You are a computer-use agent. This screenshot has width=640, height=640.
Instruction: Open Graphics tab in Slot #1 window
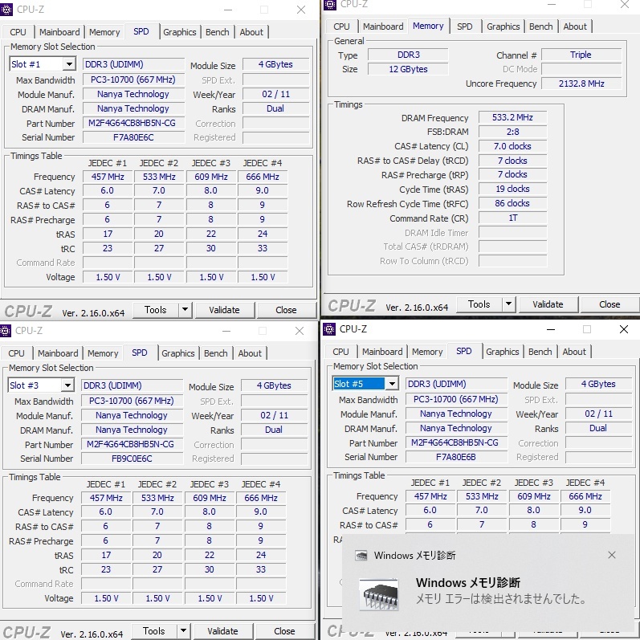(x=180, y=32)
